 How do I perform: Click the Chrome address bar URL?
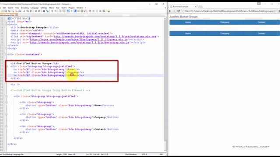pos(229,11)
